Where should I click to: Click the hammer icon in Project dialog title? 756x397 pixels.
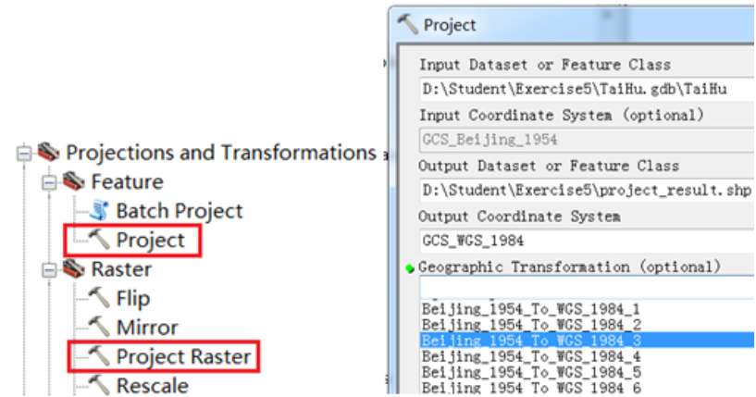(407, 24)
